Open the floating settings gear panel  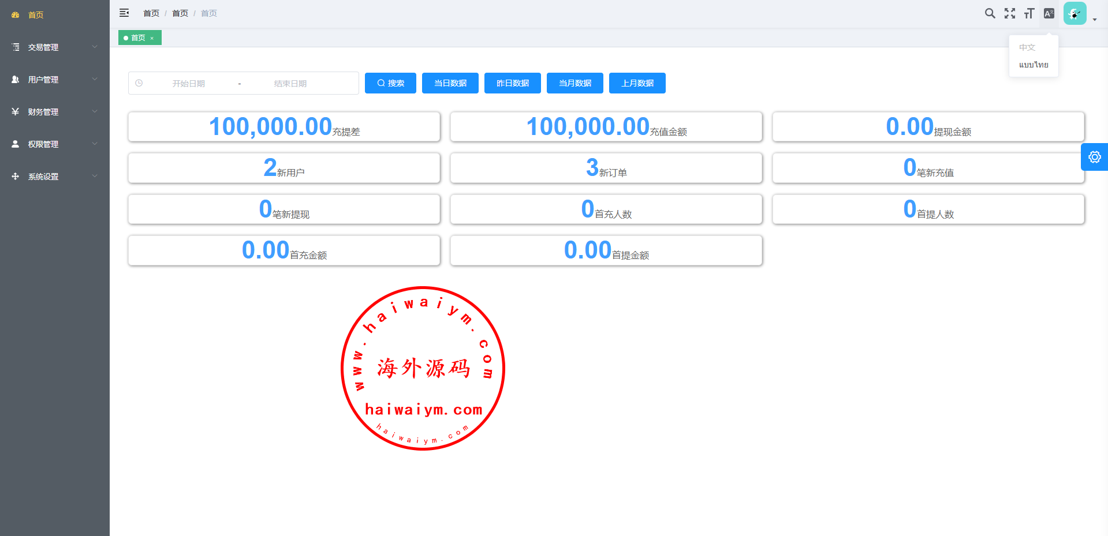(x=1094, y=157)
